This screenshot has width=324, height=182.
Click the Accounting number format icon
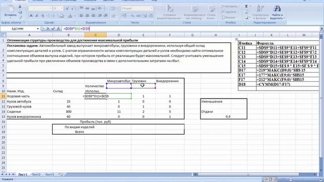tap(125, 16)
